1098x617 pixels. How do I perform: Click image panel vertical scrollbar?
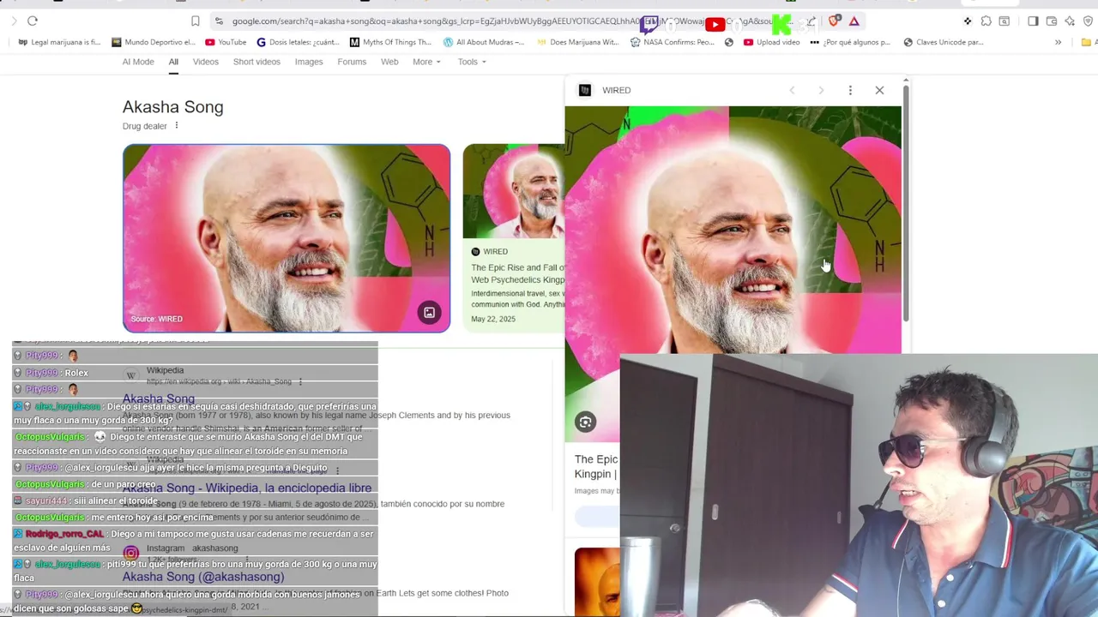[905, 202]
